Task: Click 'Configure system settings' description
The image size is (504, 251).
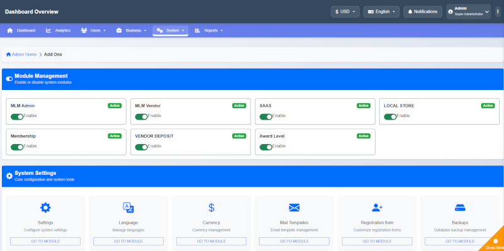Action: click(45, 230)
